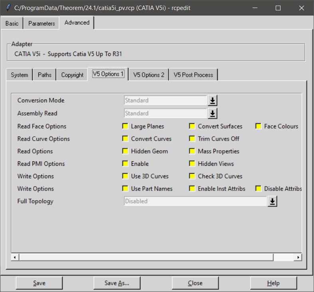Image resolution: width=314 pixels, height=292 pixels.
Task: Click the adapter text CATIA V5i Supports Catia V5
Action: tap(68, 54)
